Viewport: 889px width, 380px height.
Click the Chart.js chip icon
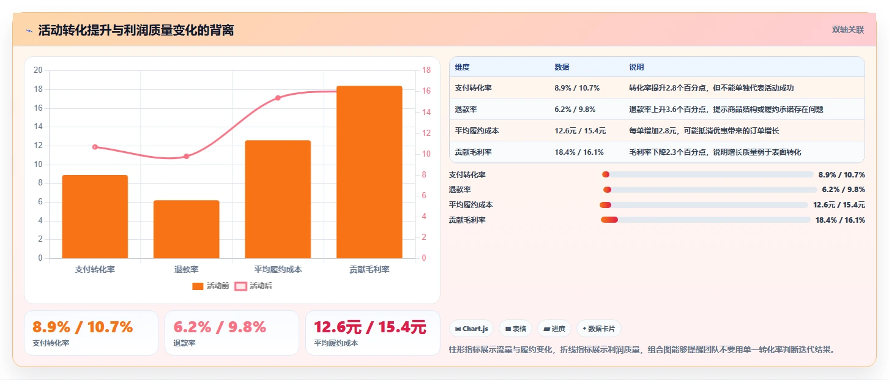tap(458, 329)
